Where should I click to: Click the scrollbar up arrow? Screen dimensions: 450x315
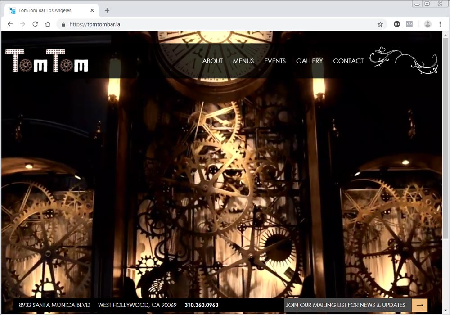[x=445, y=34]
